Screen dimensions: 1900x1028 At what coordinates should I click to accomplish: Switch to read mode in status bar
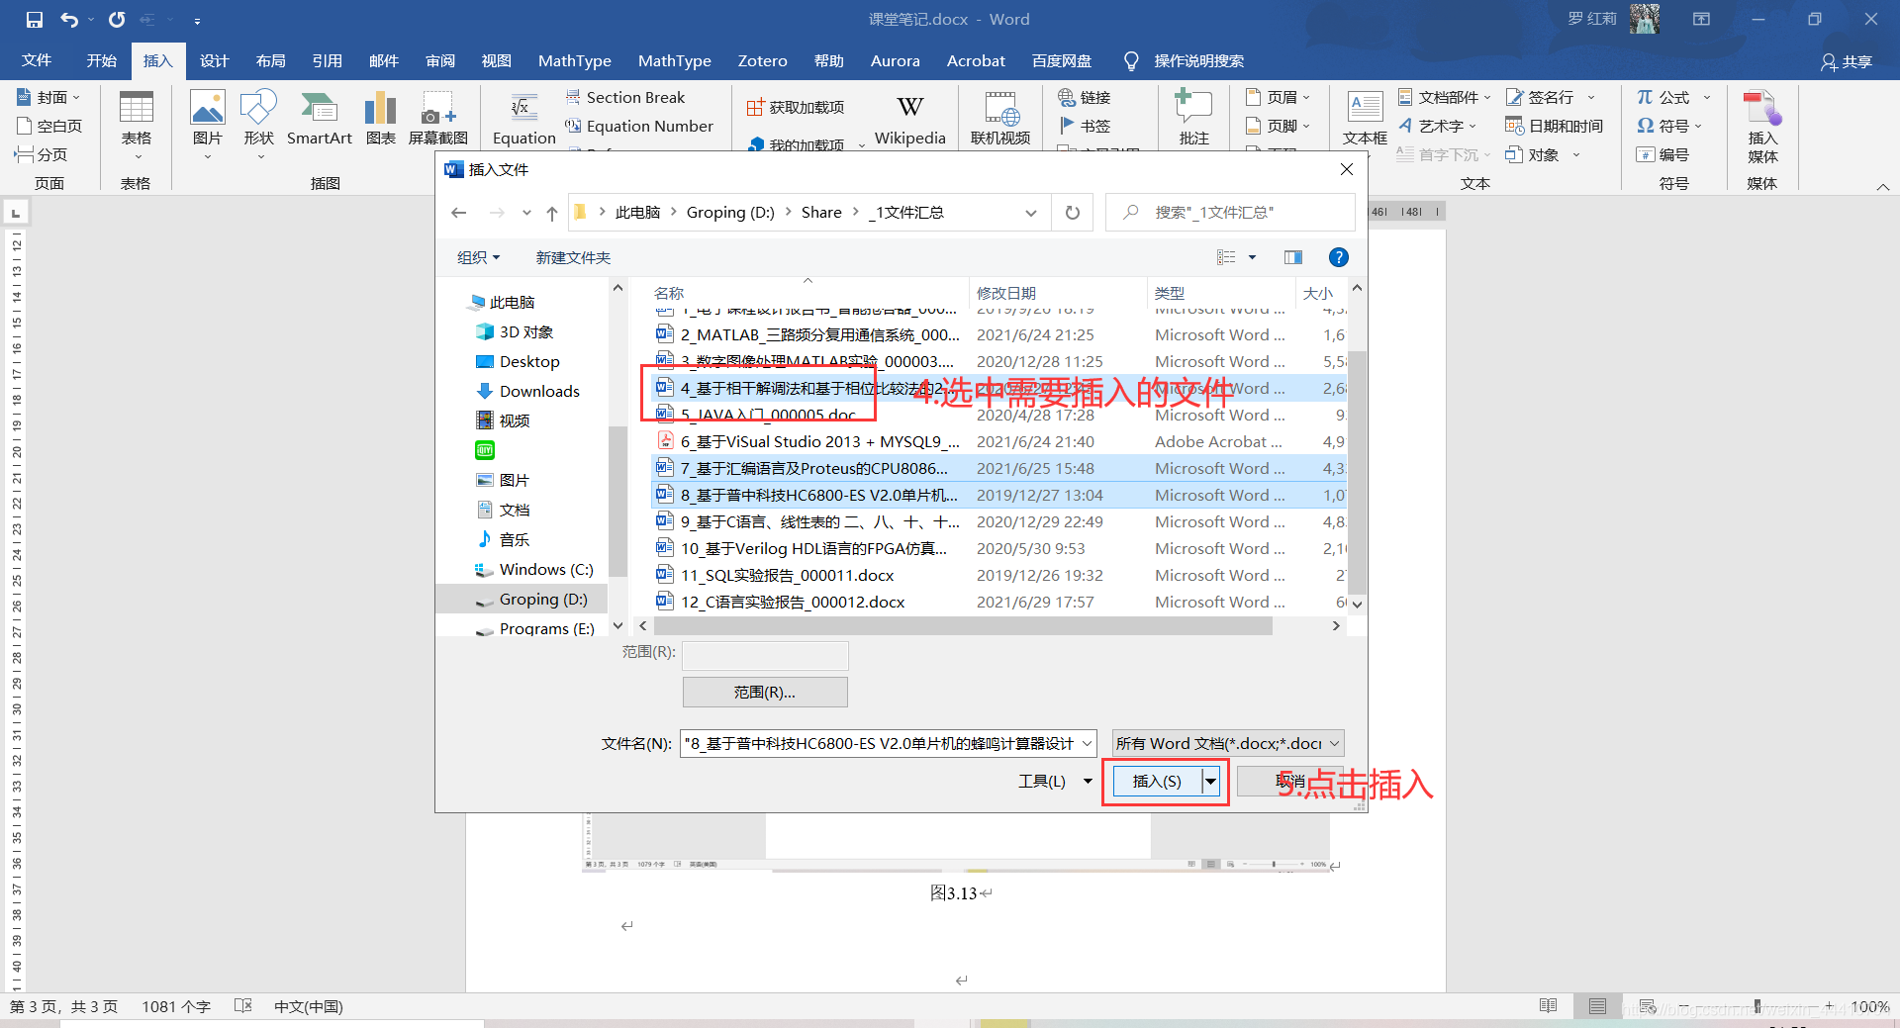pos(1549,1006)
